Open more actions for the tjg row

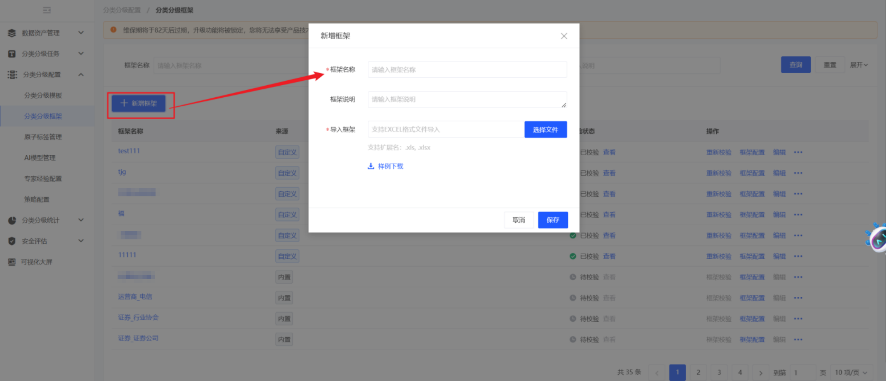pos(798,173)
